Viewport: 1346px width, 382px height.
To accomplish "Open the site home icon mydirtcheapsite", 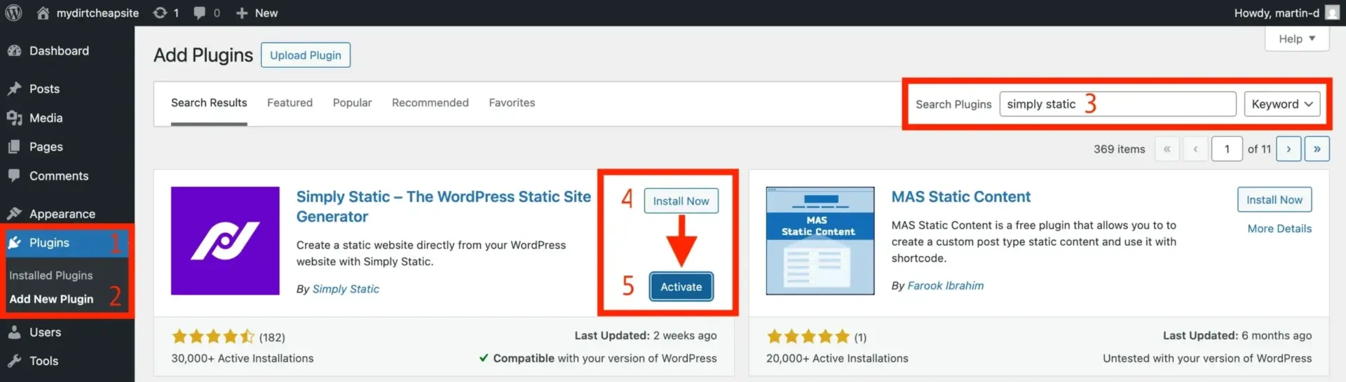I will click(x=43, y=13).
